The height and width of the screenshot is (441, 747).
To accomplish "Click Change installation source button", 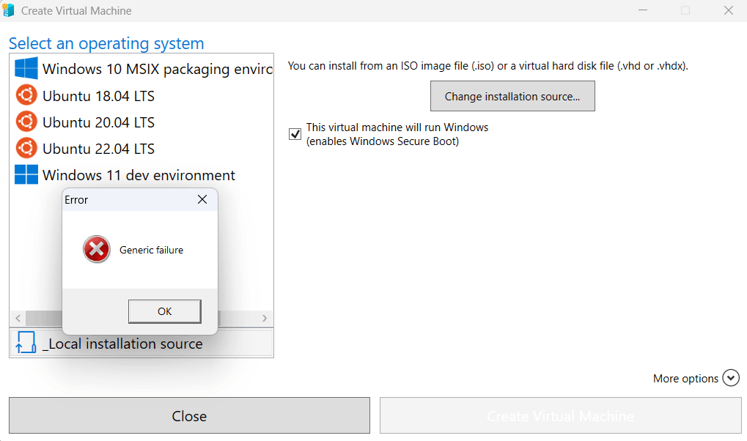I will tap(512, 96).
